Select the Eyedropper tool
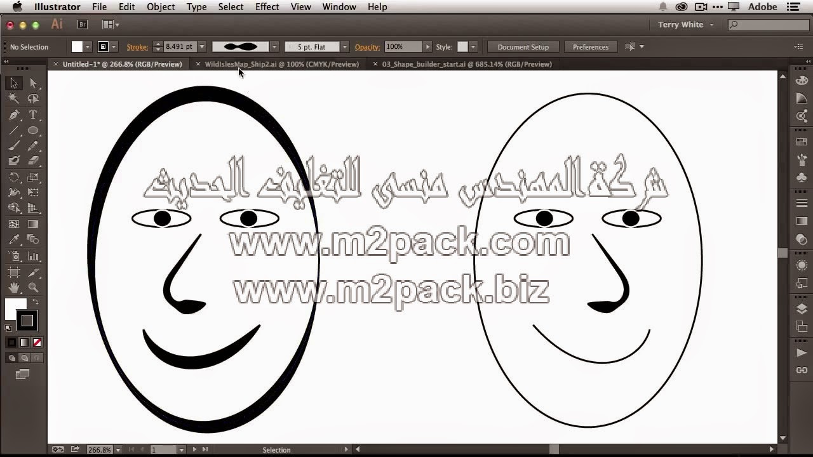This screenshot has width=813, height=457. pos(14,240)
